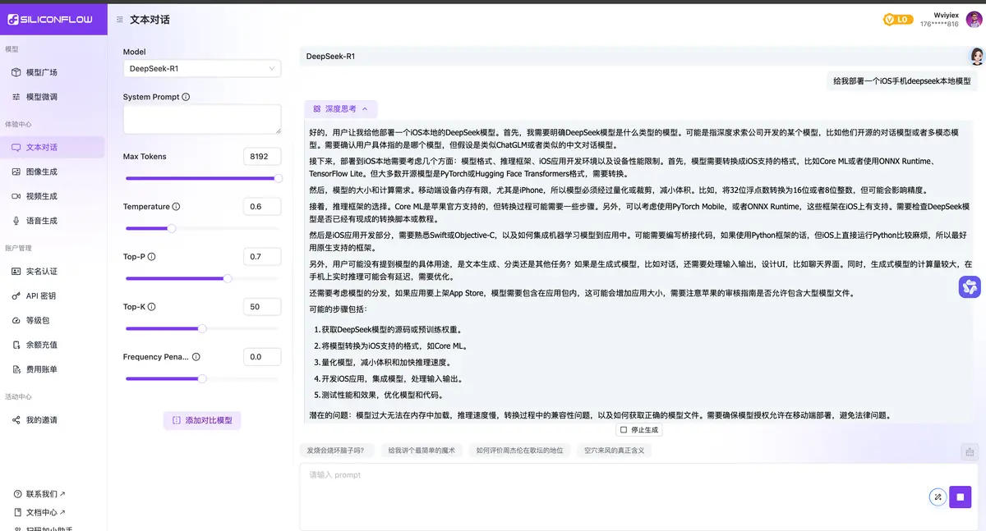Open the Model dropdown showing DeepSeek-R1

[202, 69]
